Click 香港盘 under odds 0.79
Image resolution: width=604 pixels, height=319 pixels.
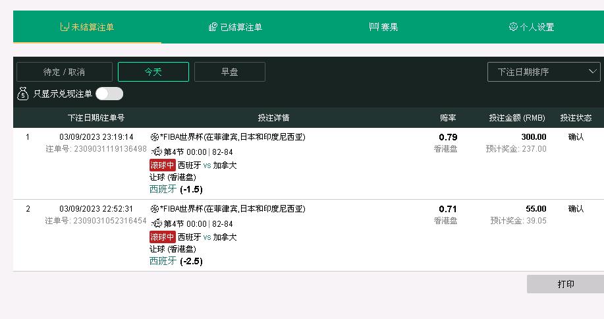point(445,149)
